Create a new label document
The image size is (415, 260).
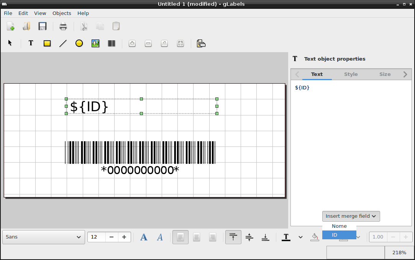pos(11,26)
